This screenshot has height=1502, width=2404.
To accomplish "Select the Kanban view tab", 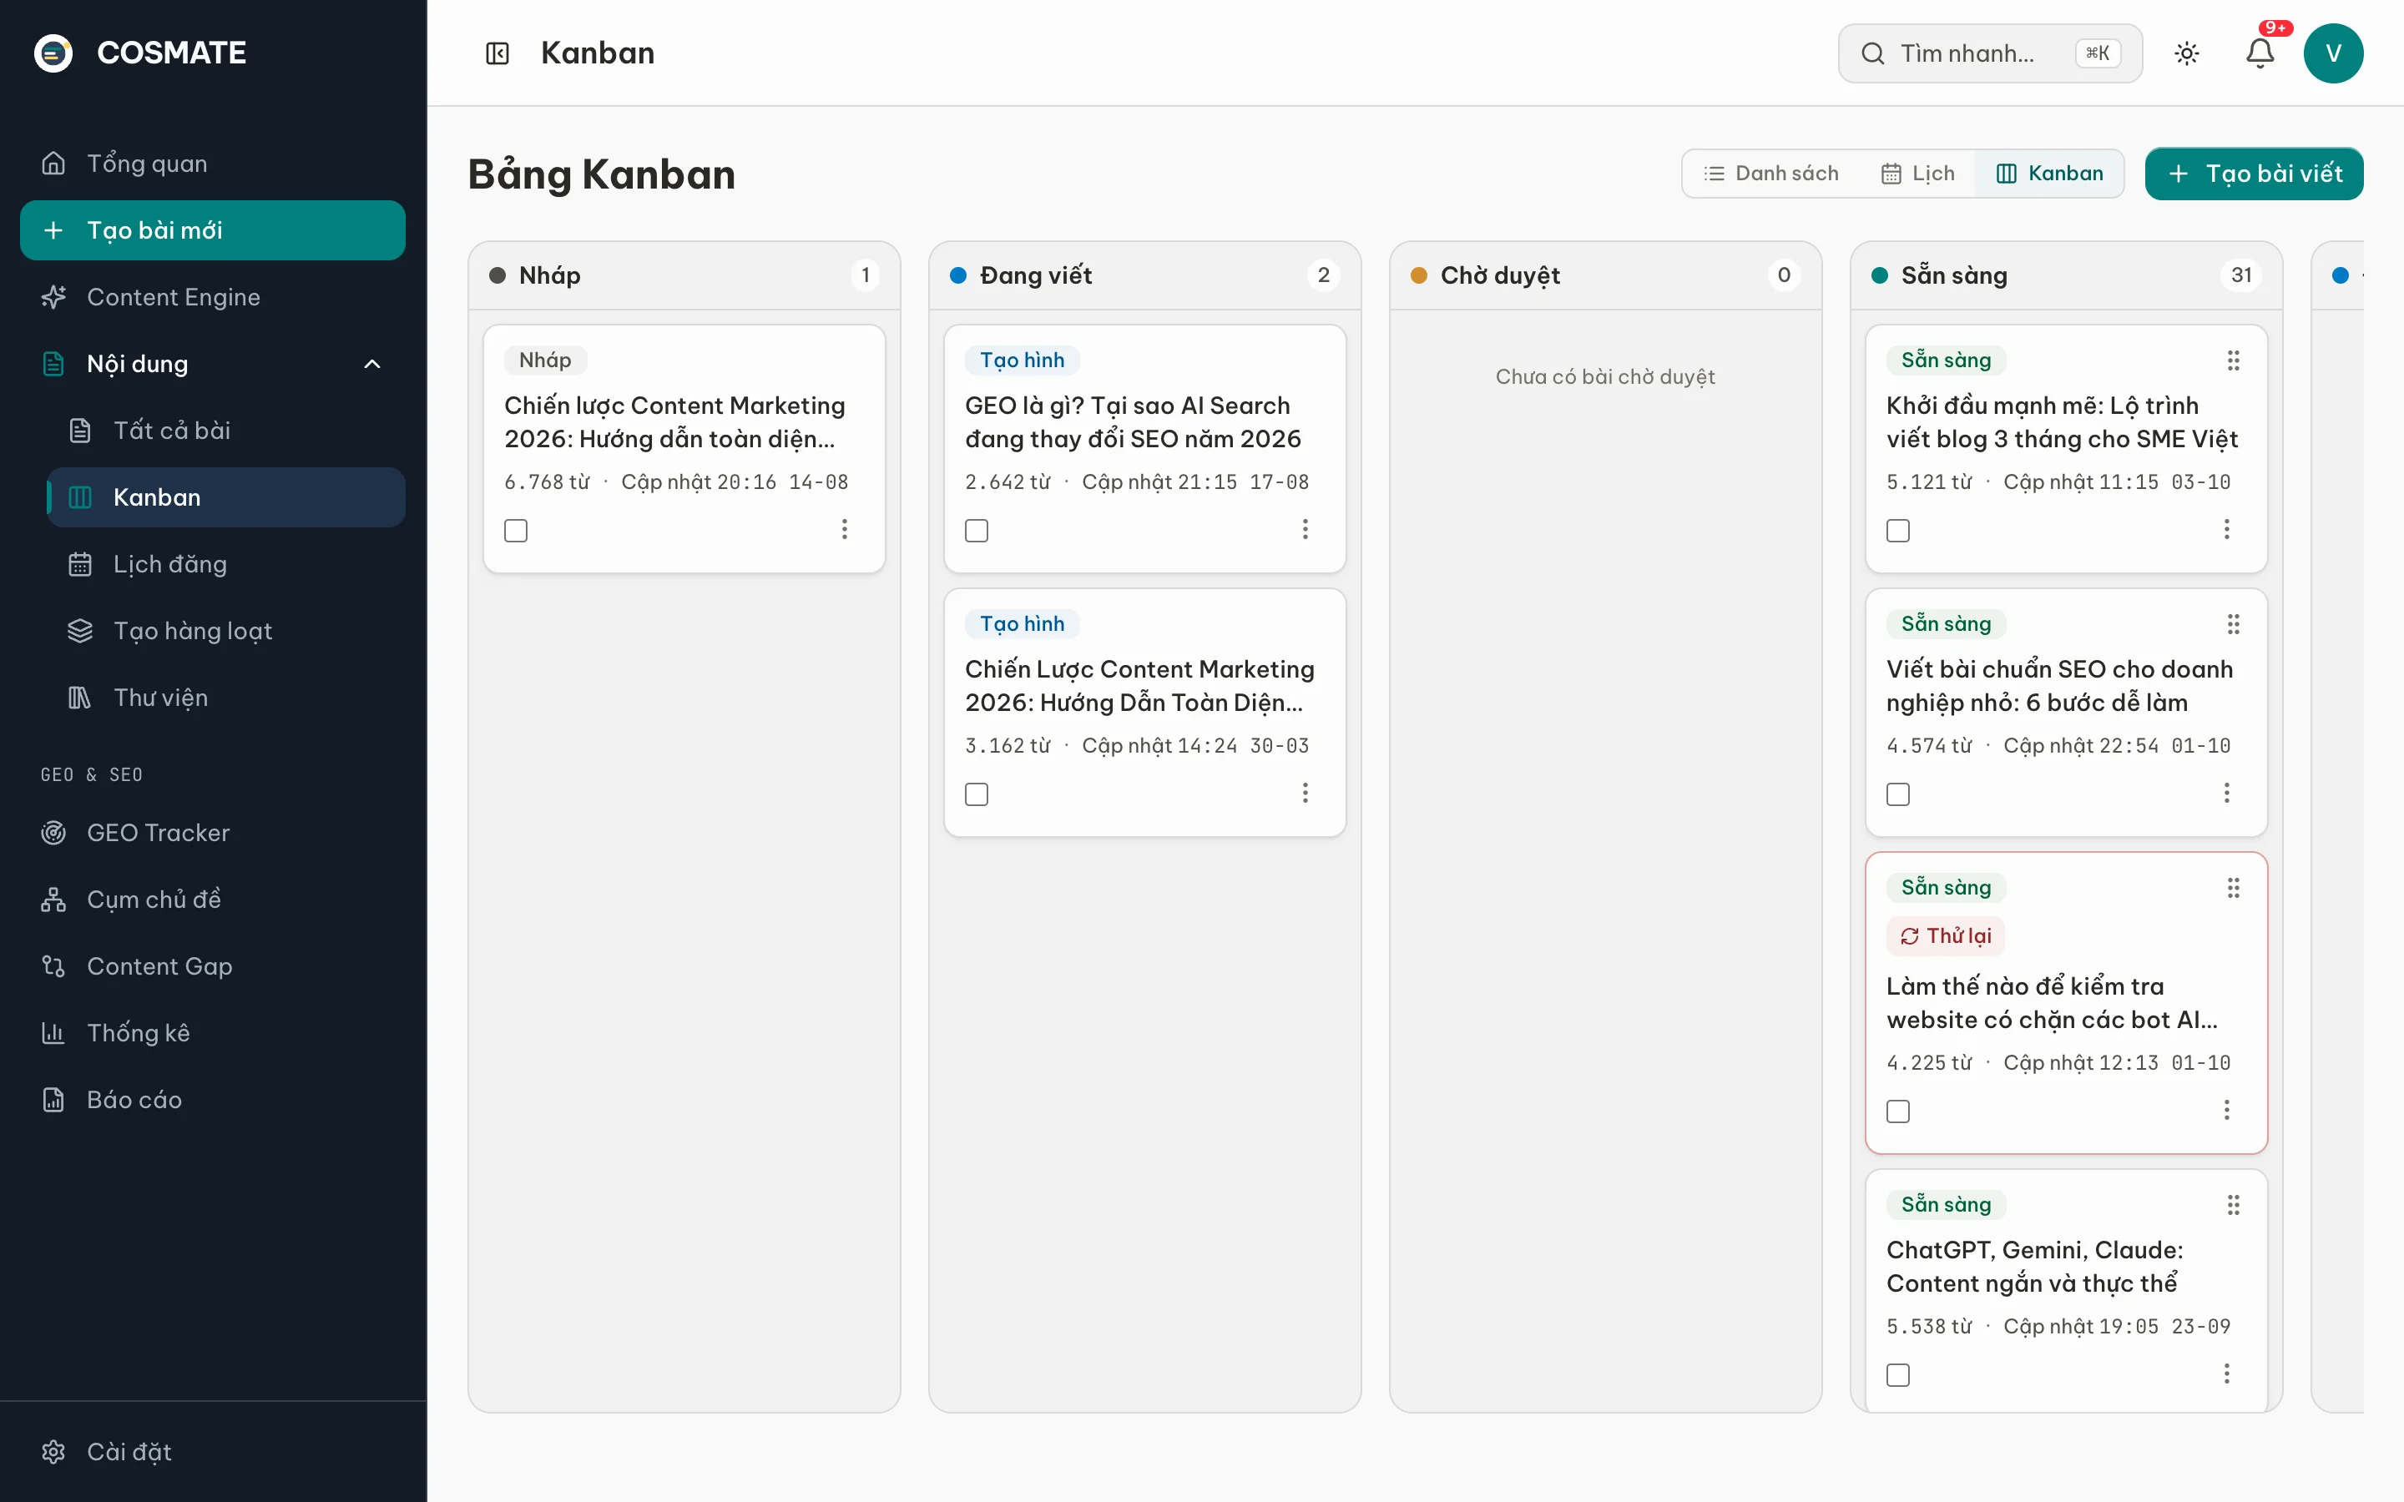I will click(x=2049, y=174).
